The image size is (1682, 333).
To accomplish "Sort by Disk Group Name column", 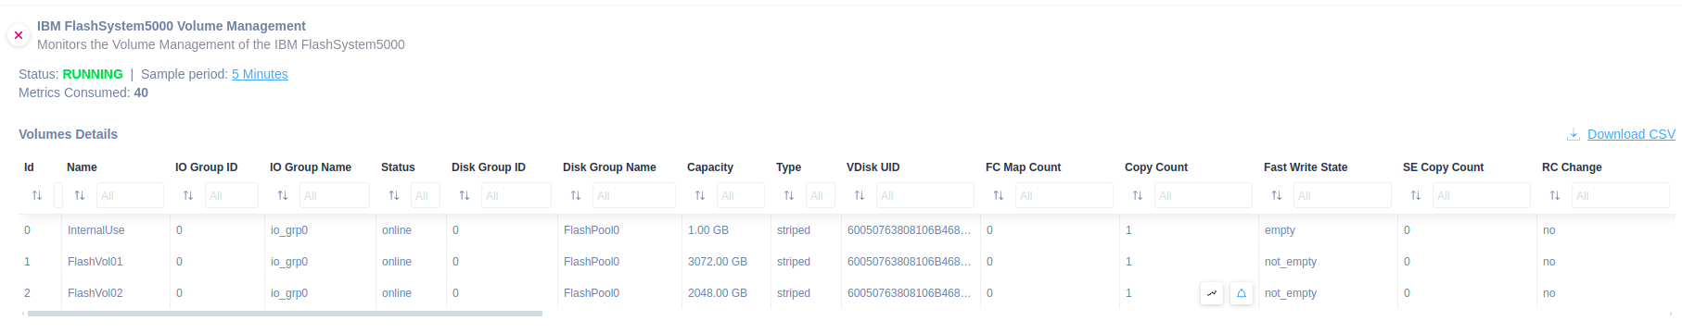I will 576,195.
